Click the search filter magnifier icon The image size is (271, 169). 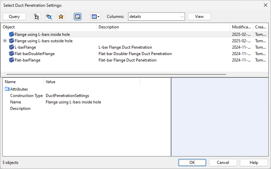coord(49,17)
